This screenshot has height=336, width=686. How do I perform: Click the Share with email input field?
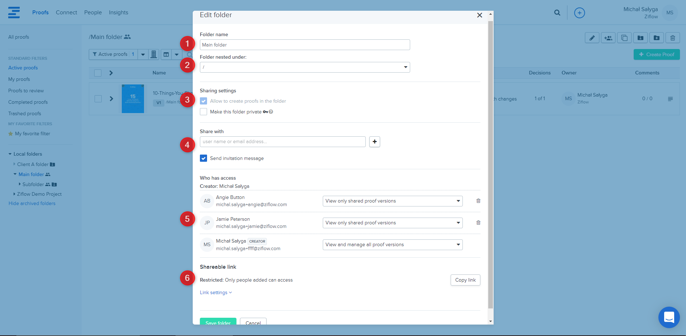(282, 142)
